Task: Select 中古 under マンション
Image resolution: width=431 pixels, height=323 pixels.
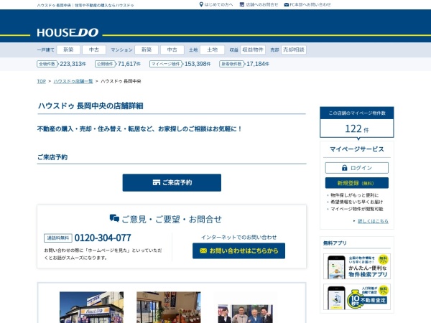Action: tap(172, 50)
